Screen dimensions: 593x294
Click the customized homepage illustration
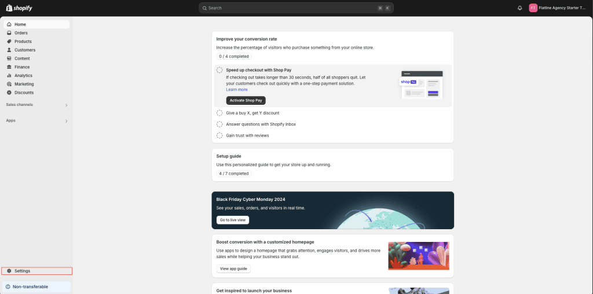coord(419,256)
